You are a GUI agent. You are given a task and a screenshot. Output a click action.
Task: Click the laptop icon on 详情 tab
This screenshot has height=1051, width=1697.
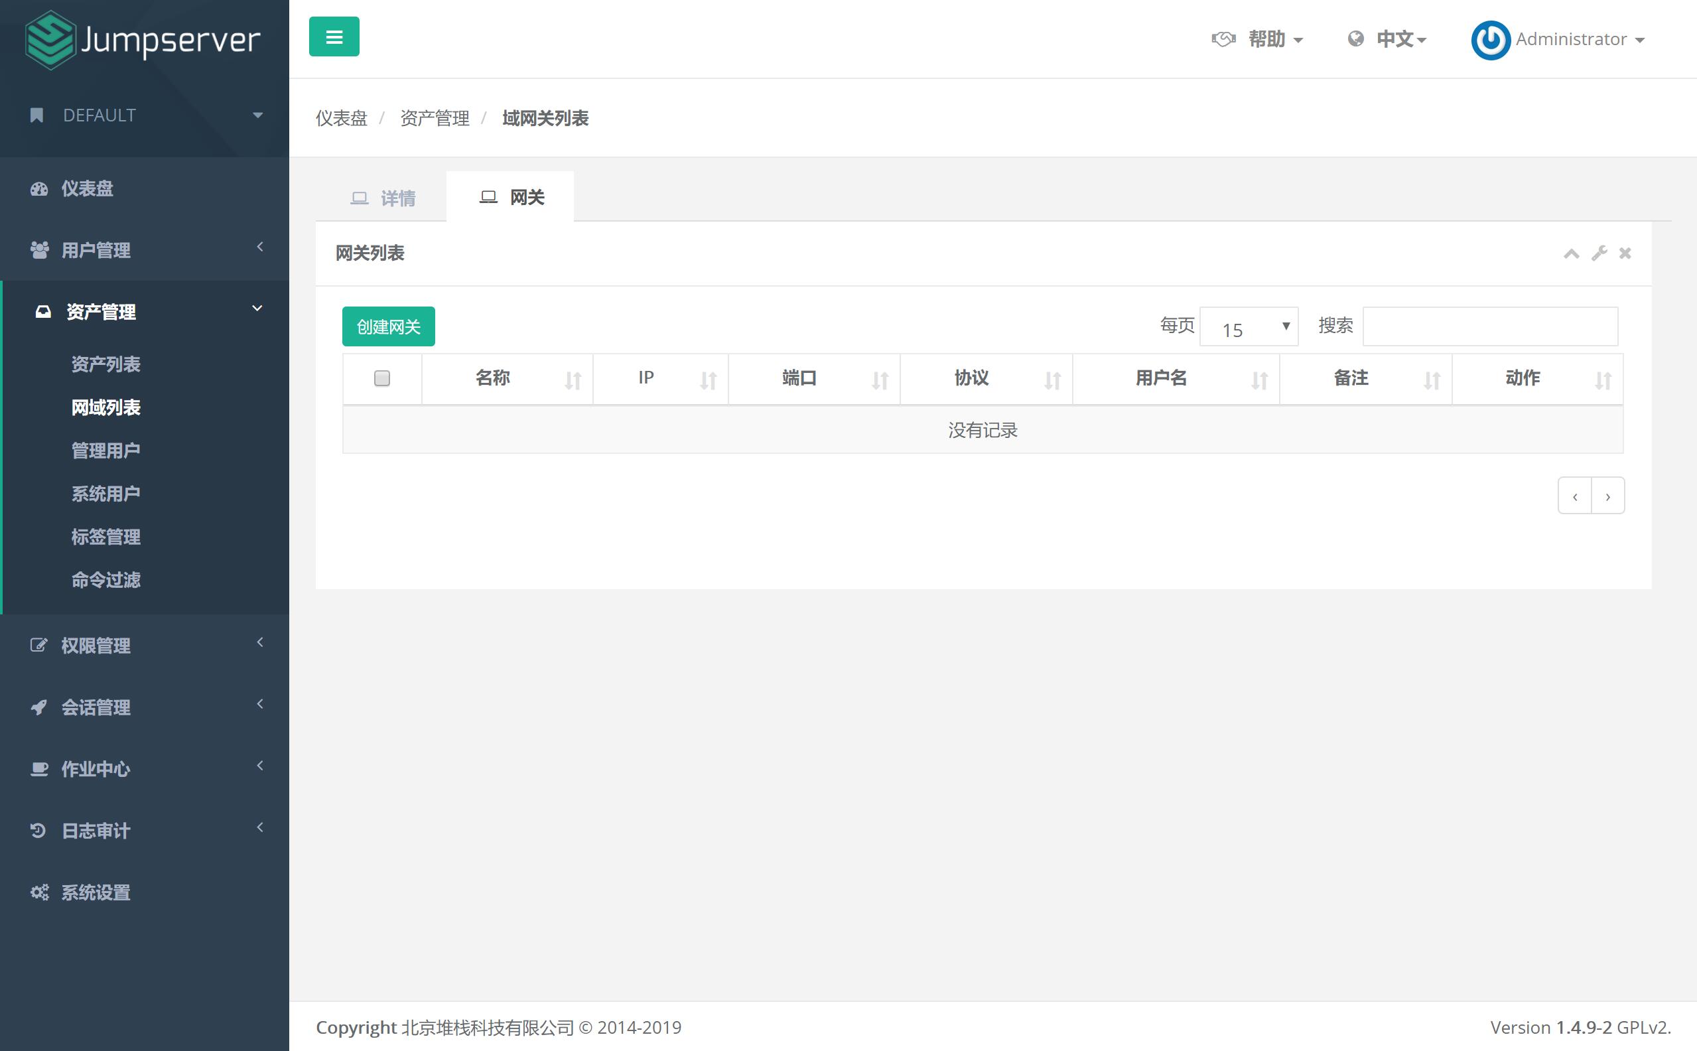(x=360, y=198)
